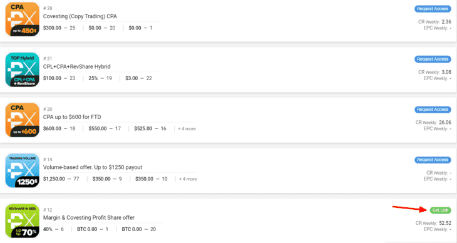Open CPA up to $600 for FTD title
Screen dimensions: 457x243
click(x=72, y=117)
